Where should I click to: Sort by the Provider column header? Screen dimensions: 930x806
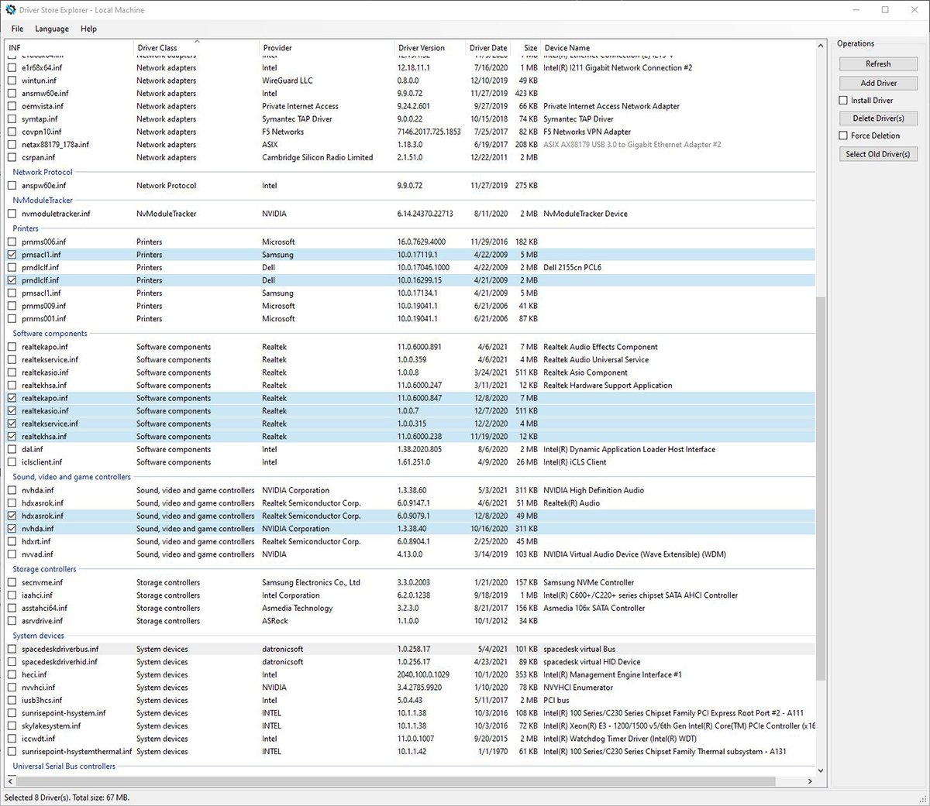pos(277,47)
